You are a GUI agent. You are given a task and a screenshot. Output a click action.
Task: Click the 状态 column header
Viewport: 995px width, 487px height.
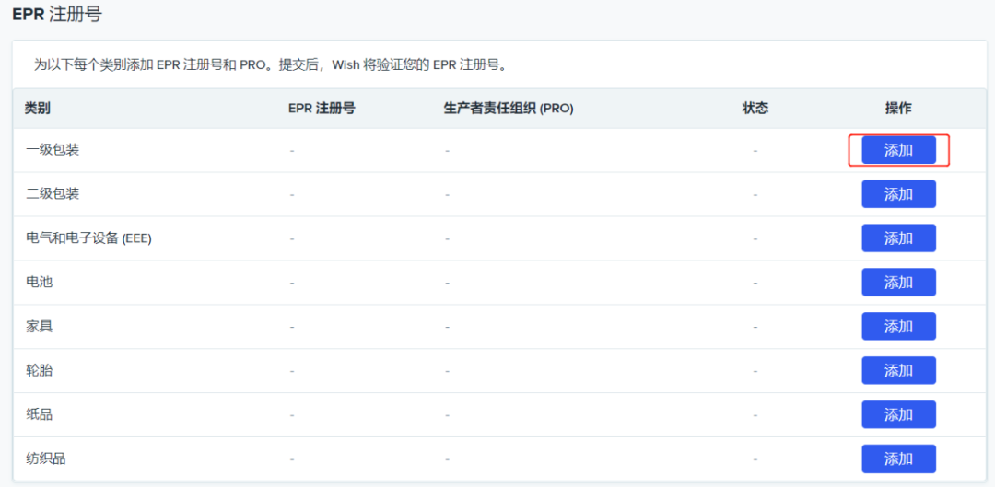tap(755, 109)
